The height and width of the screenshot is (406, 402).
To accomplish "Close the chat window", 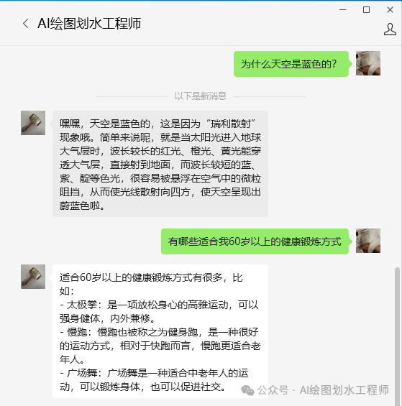I will [390, 10].
